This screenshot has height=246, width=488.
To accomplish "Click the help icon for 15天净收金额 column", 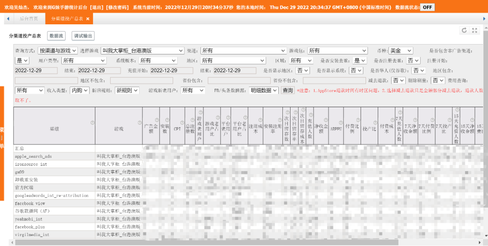I will tap(472, 120).
